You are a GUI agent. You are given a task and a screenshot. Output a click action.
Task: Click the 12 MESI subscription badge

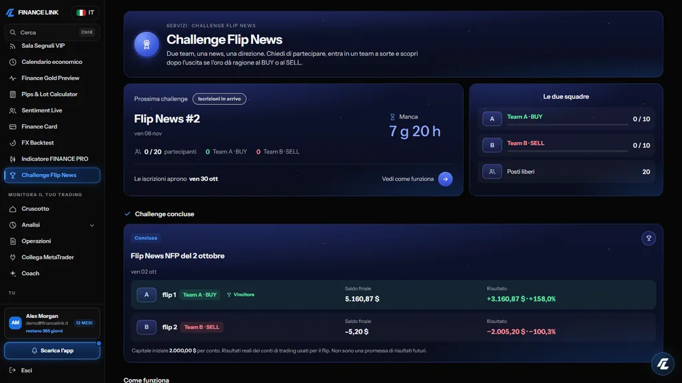[x=84, y=323]
